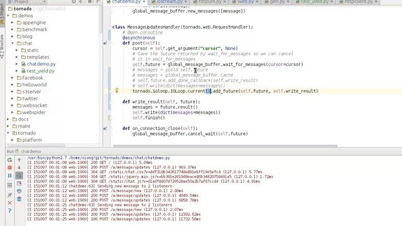
Task: Click the 'self.finish()' code line
Action: pos(148,117)
